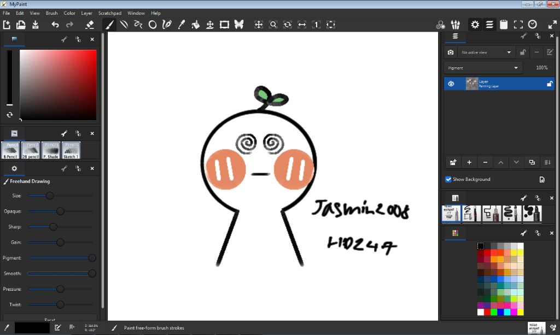560x335 pixels.
Task: Open the Brush menu
Action: (x=52, y=13)
